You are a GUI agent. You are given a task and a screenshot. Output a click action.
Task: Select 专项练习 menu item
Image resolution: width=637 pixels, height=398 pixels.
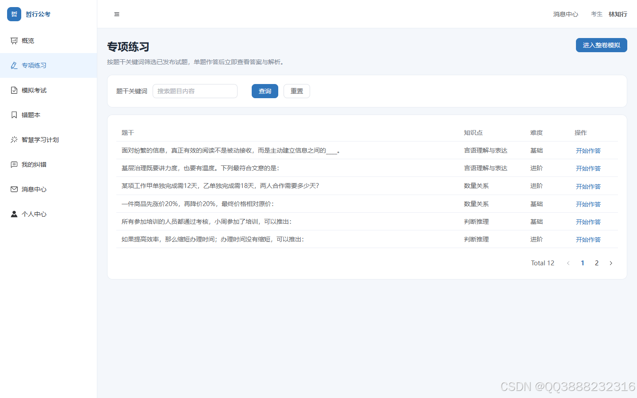coord(49,65)
